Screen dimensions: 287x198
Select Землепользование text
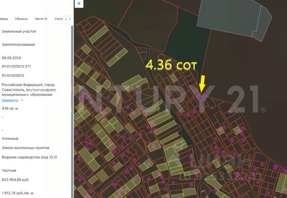(x=18, y=45)
